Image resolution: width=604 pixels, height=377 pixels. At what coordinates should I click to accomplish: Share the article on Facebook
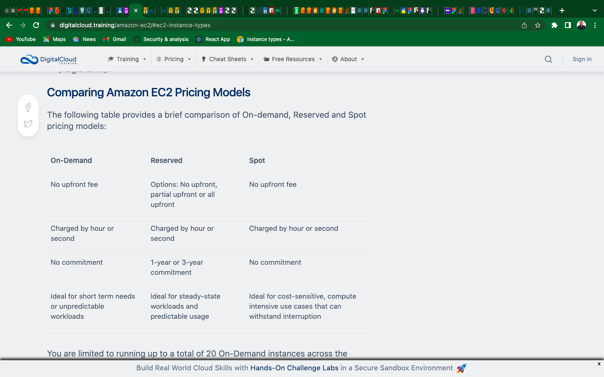pyautogui.click(x=28, y=107)
